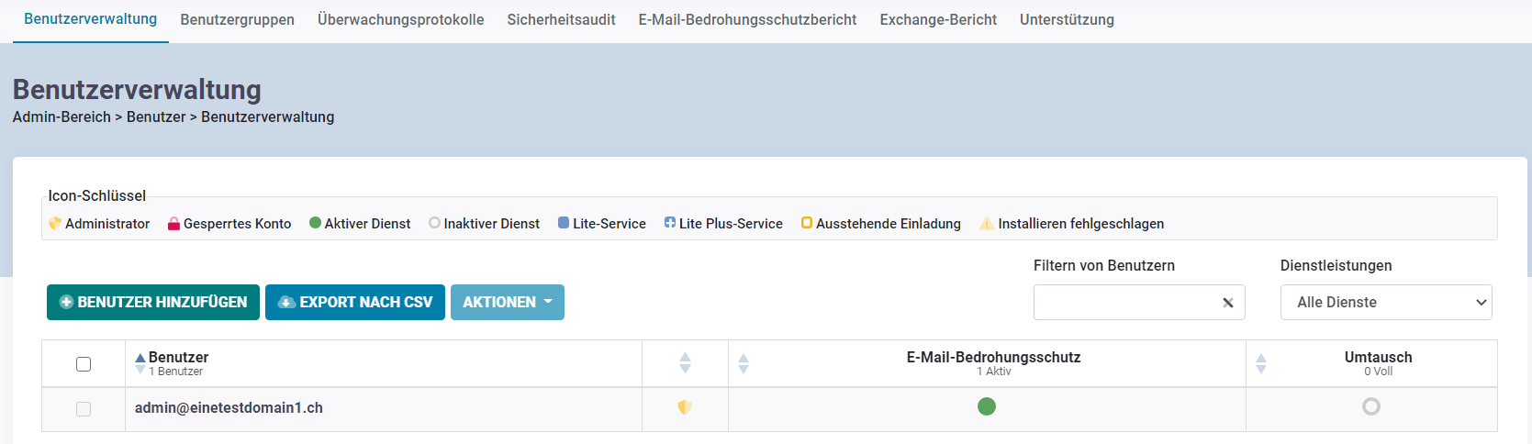Focus the Filtern von Benutzern field
Screen dimensions: 1532x444
pyautogui.click(x=1124, y=303)
